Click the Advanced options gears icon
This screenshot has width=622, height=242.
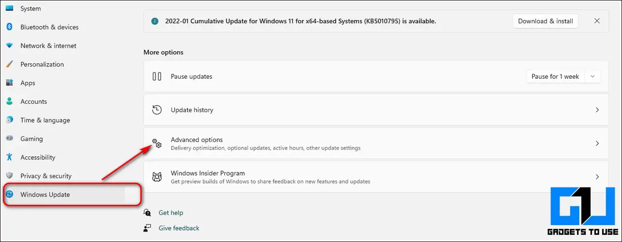pyautogui.click(x=157, y=143)
